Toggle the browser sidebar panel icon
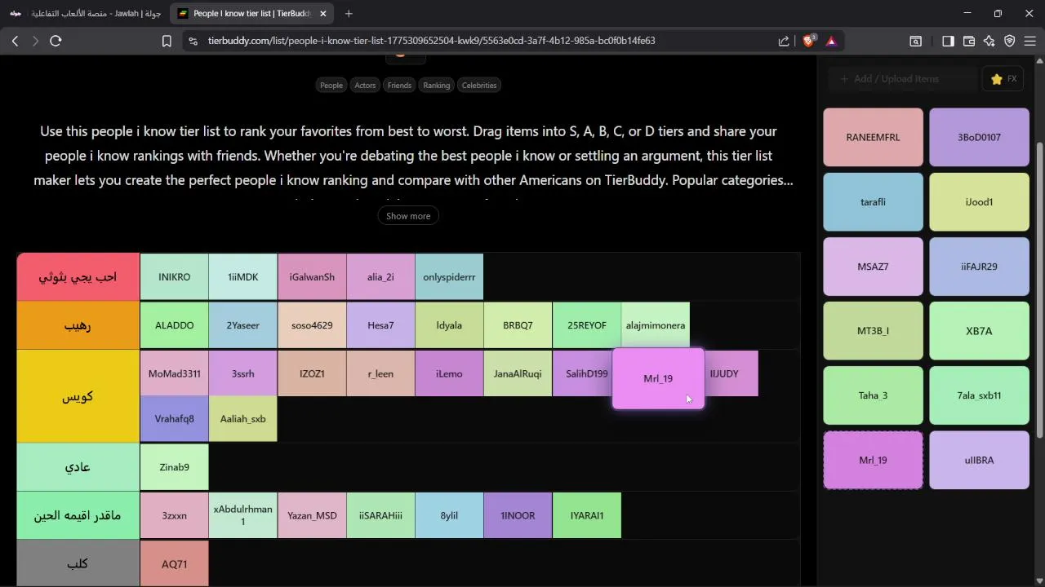The image size is (1045, 587). [948, 41]
